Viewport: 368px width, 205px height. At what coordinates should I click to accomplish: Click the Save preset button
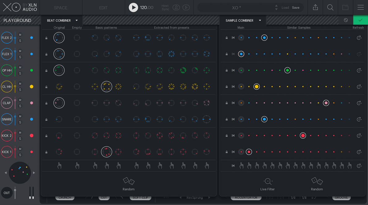pyautogui.click(x=295, y=8)
